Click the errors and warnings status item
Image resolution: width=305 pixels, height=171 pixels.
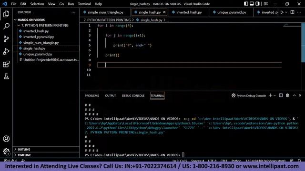coord(10,161)
